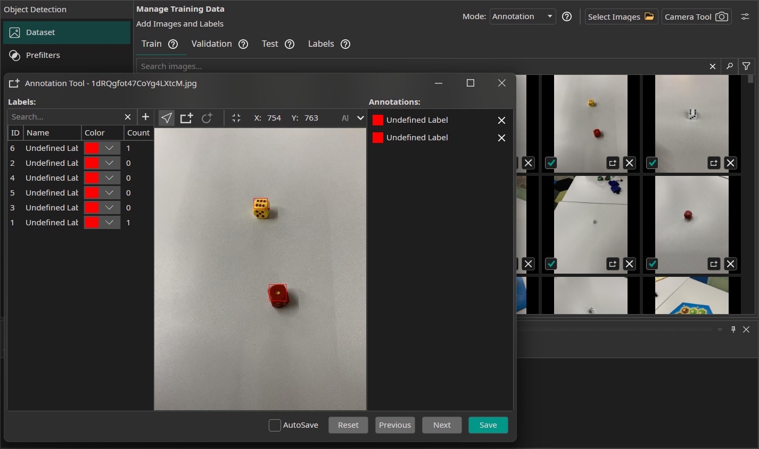Toggle checkmark on the single red dice thumbnail
Viewport: 759px width, 449px height.
[x=652, y=264]
